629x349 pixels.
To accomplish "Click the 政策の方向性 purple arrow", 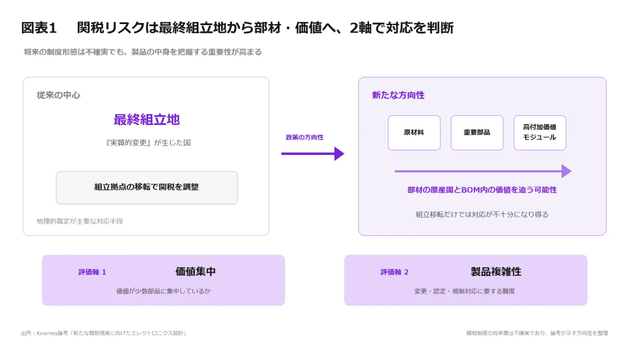I will click(x=313, y=154).
